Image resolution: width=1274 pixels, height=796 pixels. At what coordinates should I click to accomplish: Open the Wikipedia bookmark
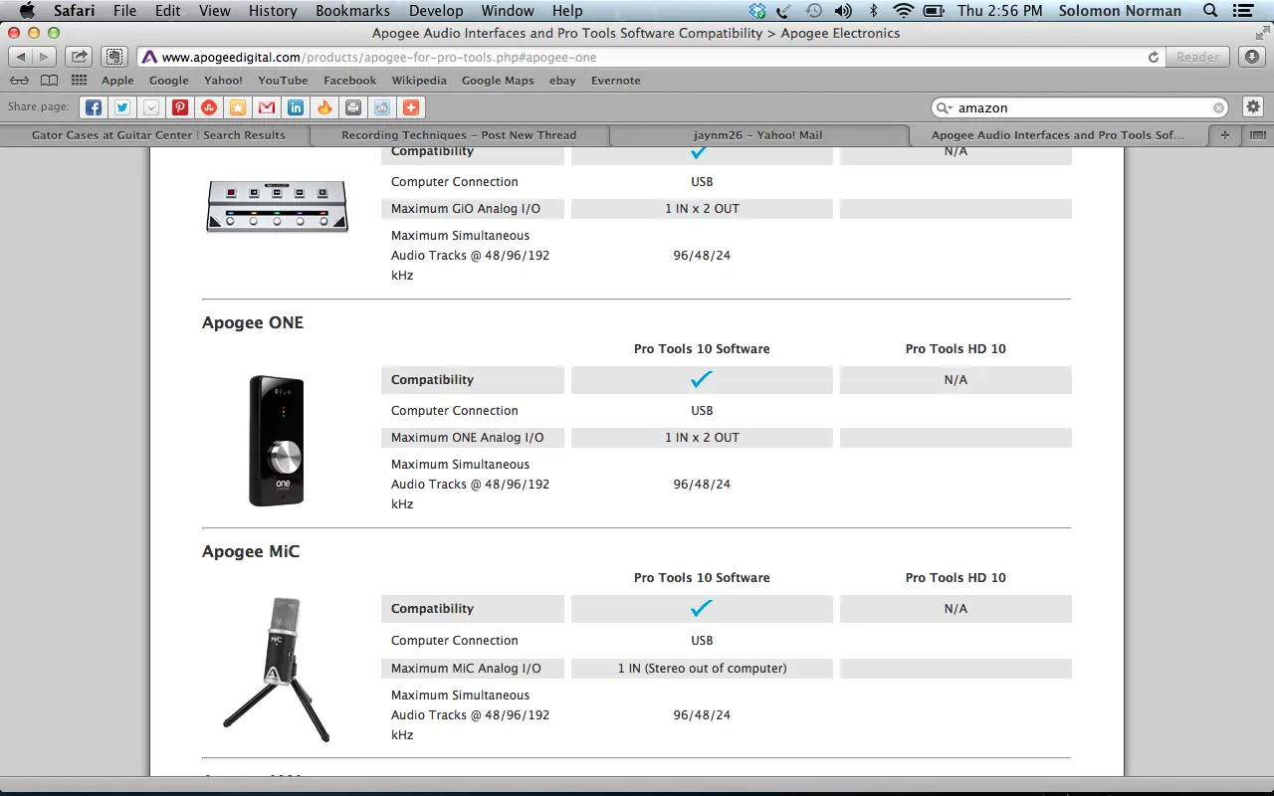[x=419, y=81]
